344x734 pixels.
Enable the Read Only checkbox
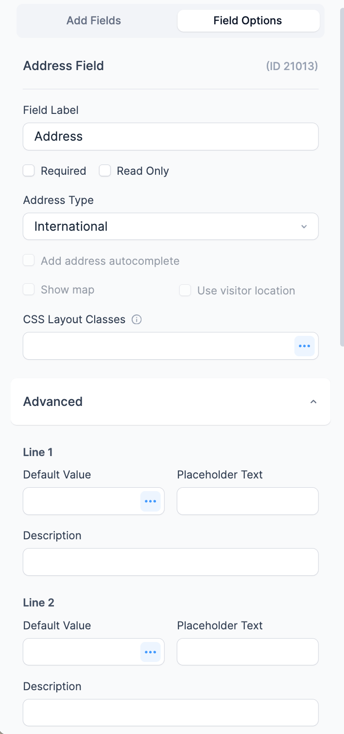coord(105,171)
